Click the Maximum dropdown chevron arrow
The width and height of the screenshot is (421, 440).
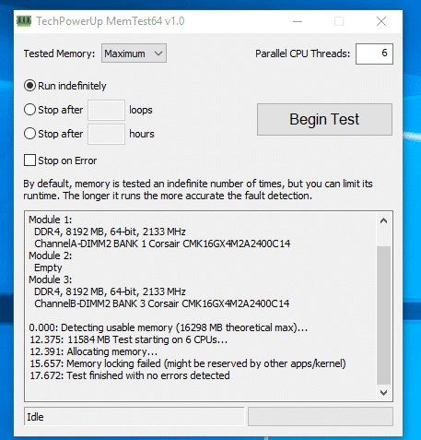coord(158,54)
